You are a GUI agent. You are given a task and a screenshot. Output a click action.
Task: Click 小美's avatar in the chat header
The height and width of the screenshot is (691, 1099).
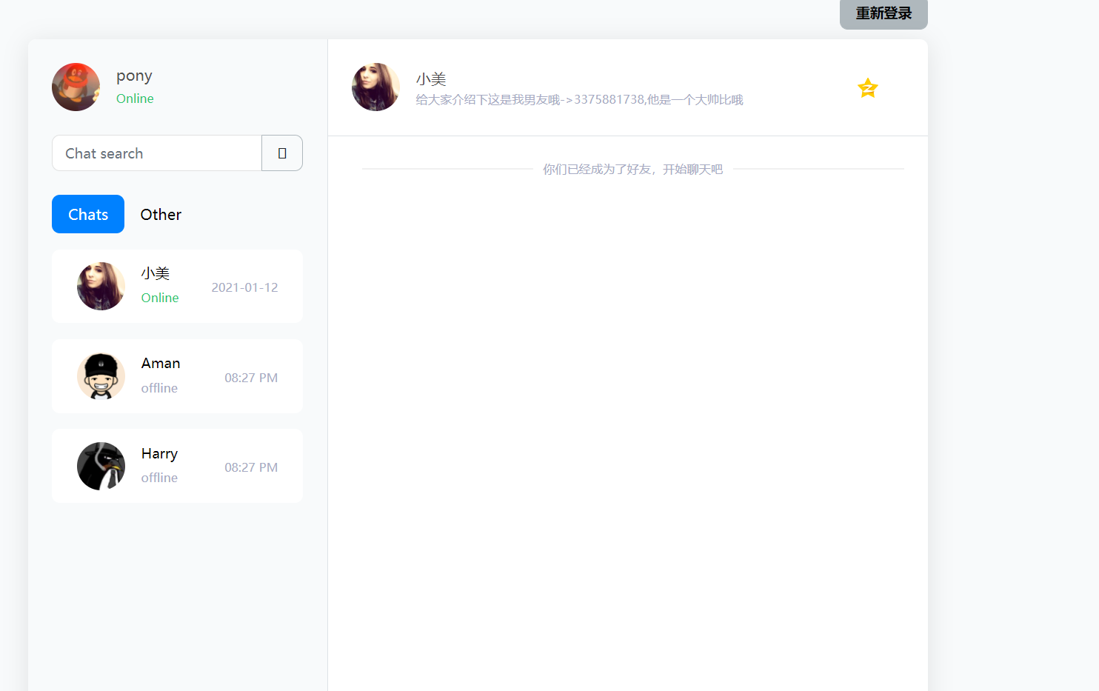point(375,87)
